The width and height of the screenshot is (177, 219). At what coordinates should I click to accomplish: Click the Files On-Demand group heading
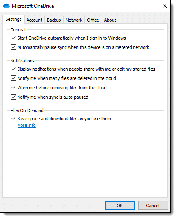pyautogui.click(x=27, y=111)
